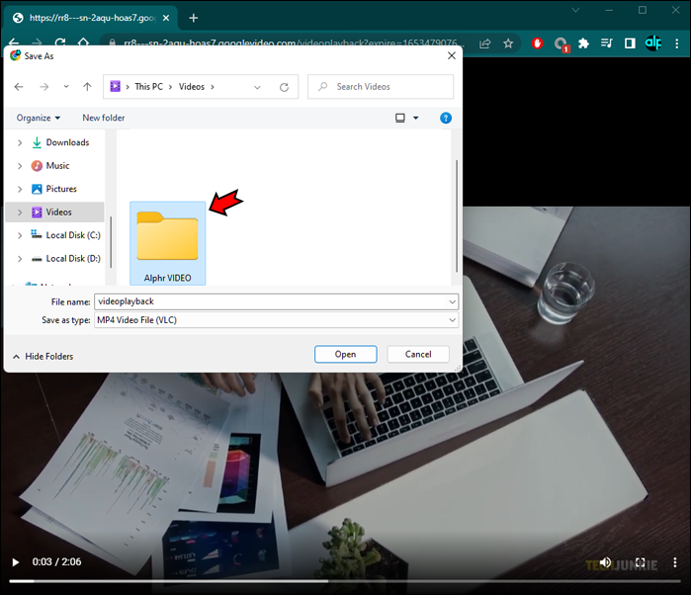Expand the Music tree node
691x595 pixels.
[x=20, y=166]
